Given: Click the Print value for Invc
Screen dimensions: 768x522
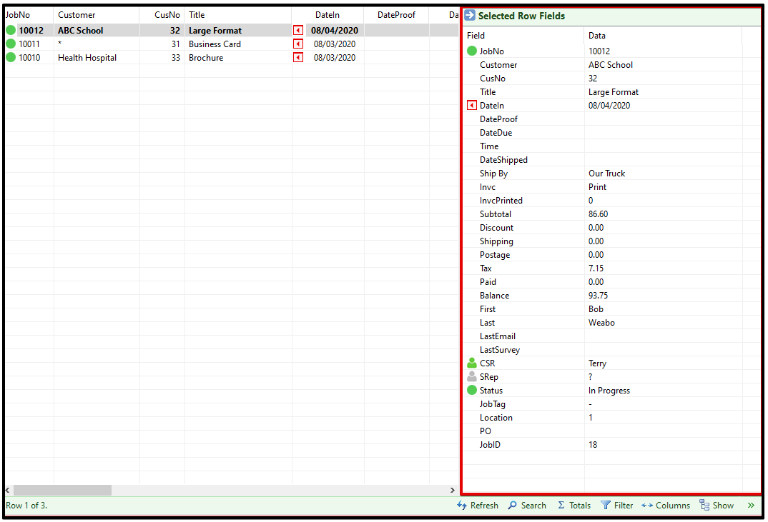Looking at the screenshot, I should (x=597, y=187).
